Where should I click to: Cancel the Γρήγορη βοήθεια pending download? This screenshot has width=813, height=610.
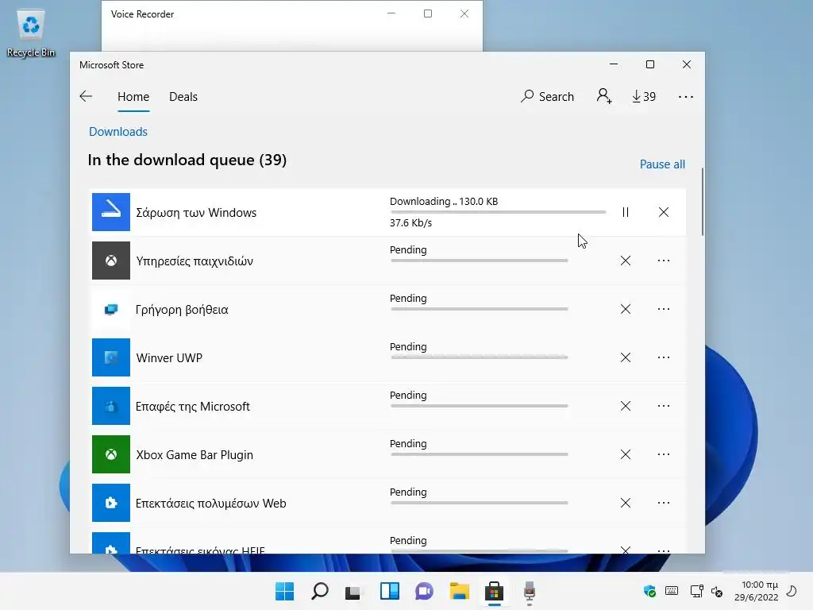tap(626, 309)
